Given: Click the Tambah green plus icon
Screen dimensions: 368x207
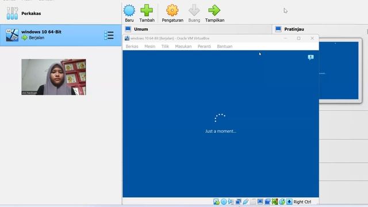Looking at the screenshot, I should [147, 10].
